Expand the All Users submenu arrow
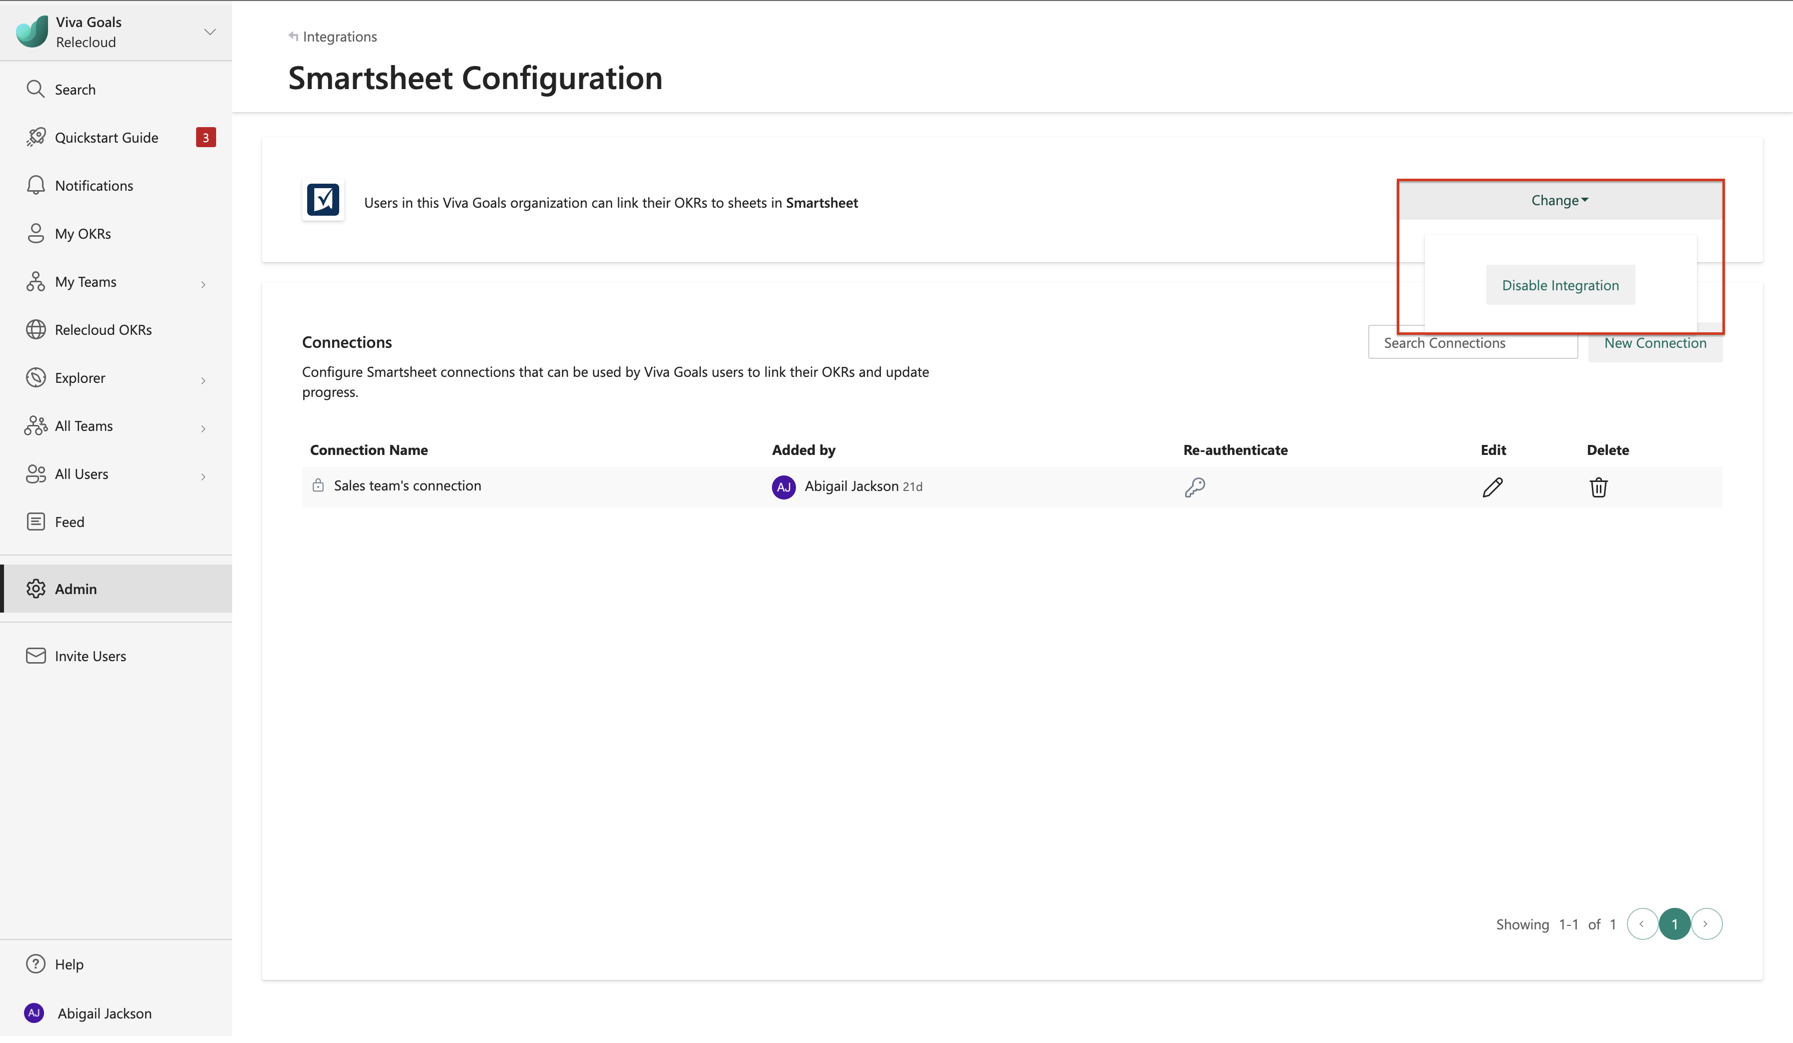The height and width of the screenshot is (1043, 1793). tap(204, 476)
